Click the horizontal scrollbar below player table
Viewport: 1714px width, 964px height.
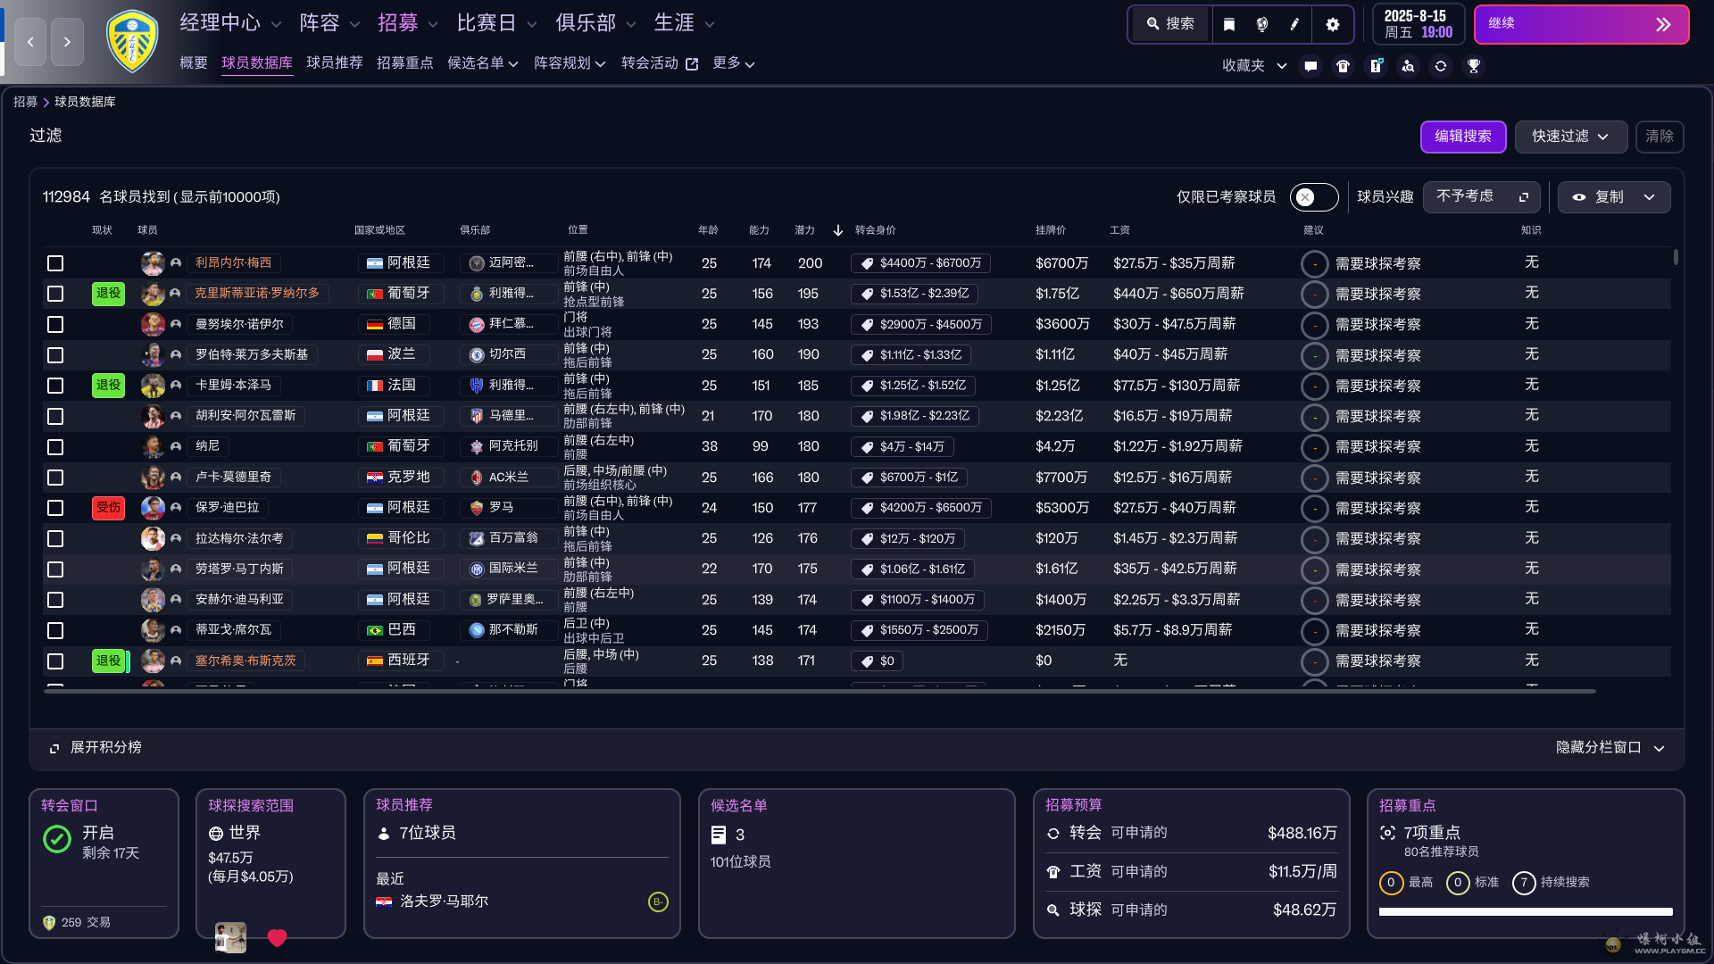820,691
